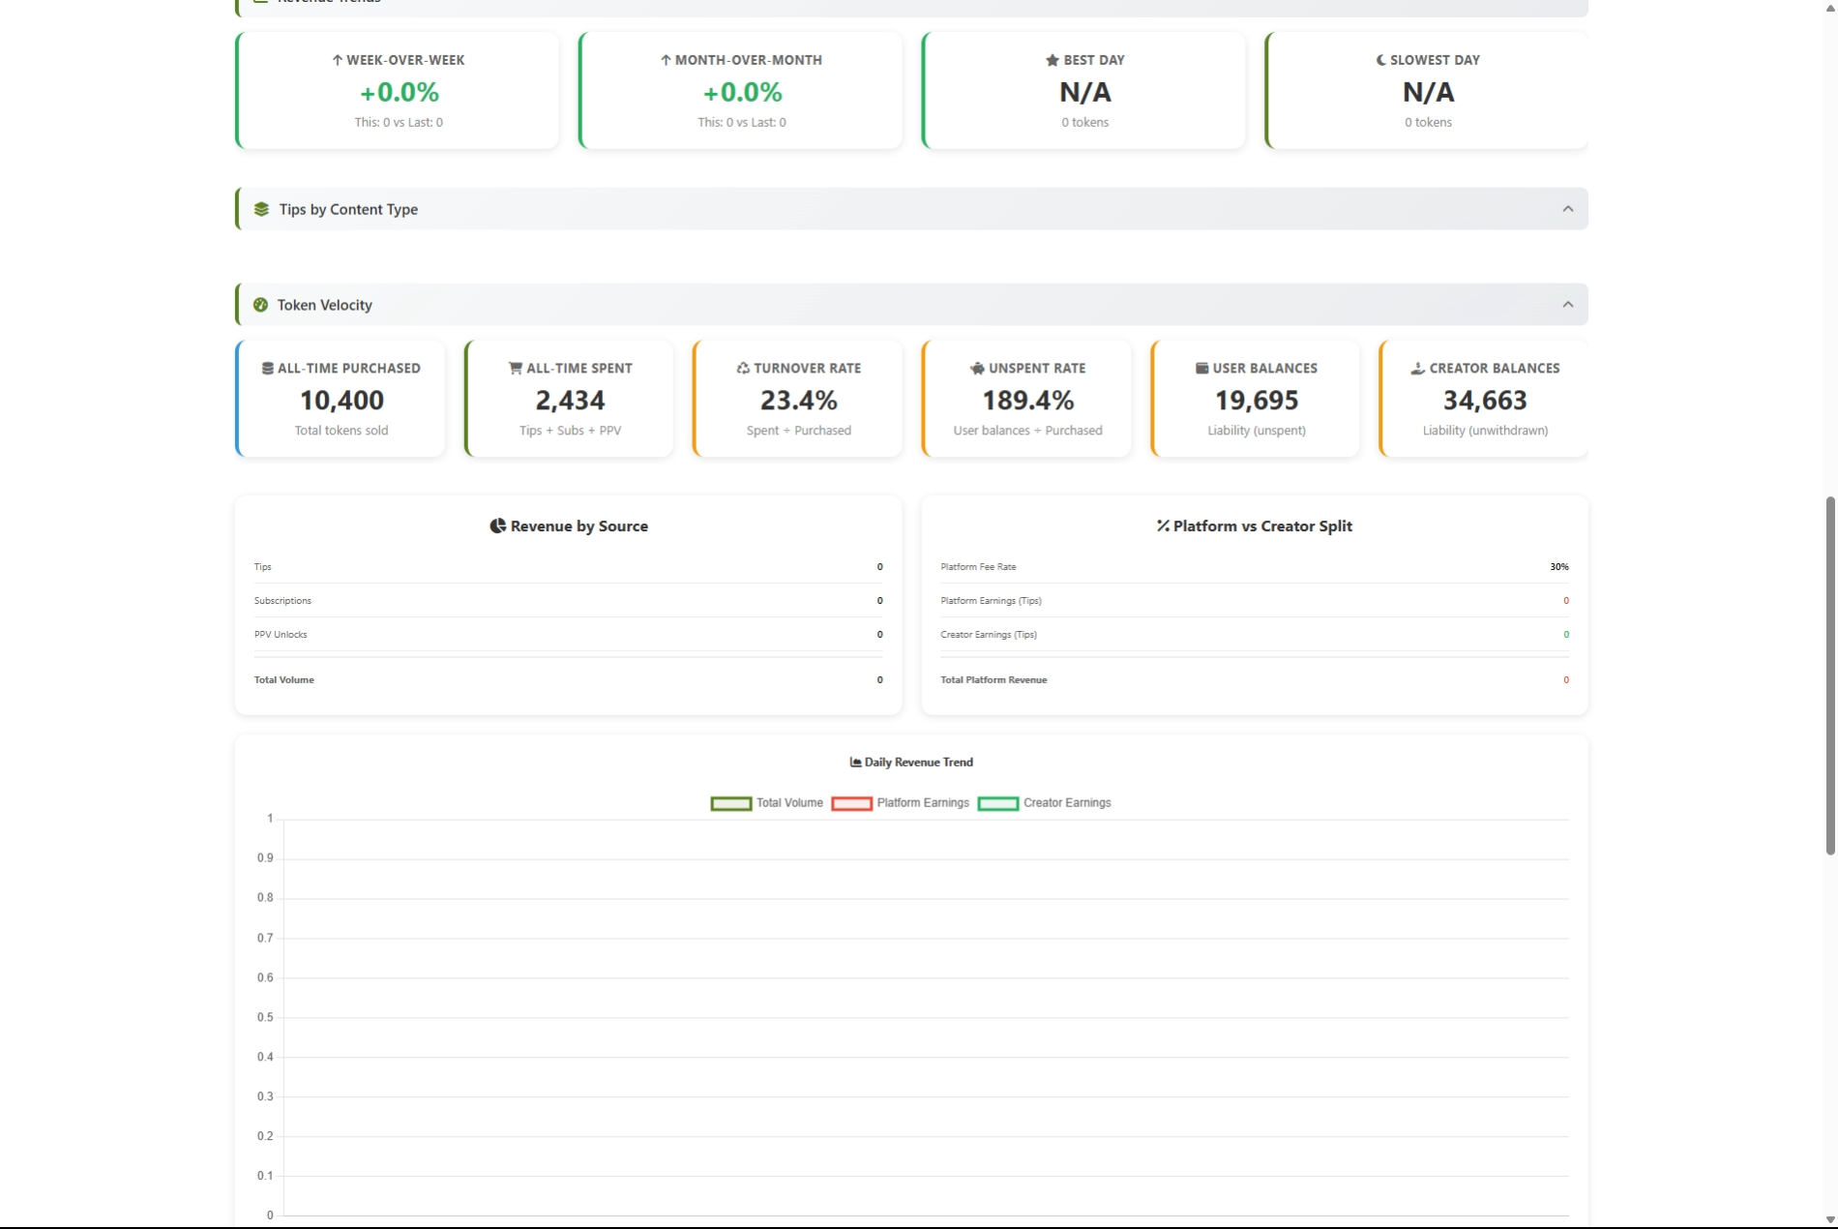Collapse the Token Velocity section chevron

(x=1567, y=305)
